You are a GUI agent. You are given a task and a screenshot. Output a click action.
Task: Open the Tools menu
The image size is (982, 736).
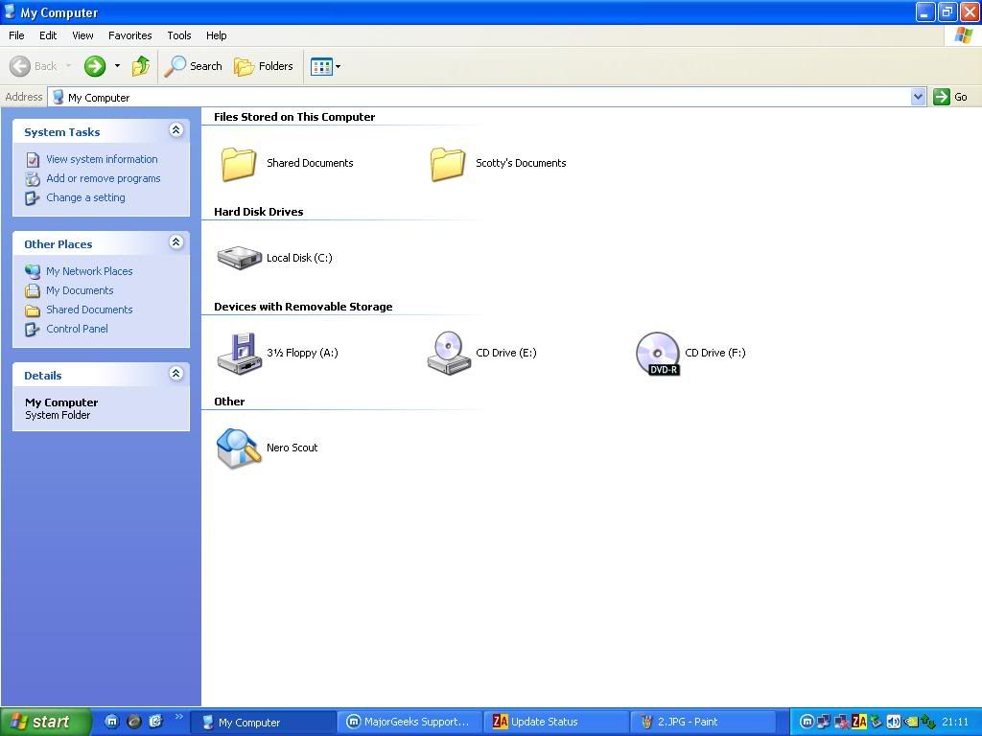tap(179, 35)
